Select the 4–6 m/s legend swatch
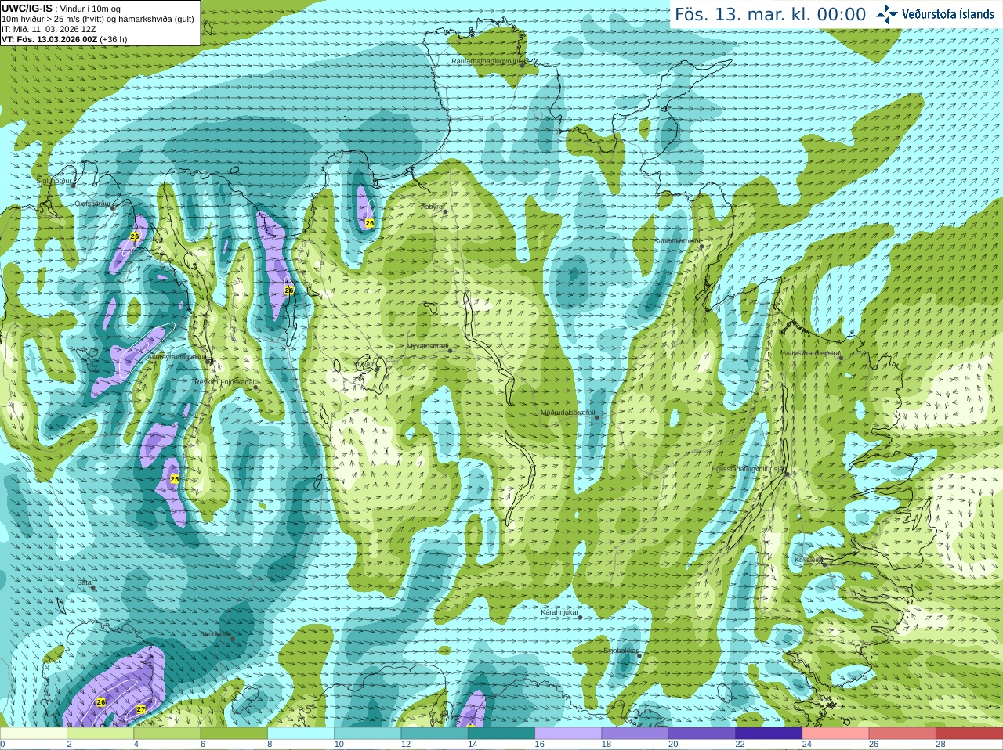The height and width of the screenshot is (750, 1003). [x=167, y=734]
